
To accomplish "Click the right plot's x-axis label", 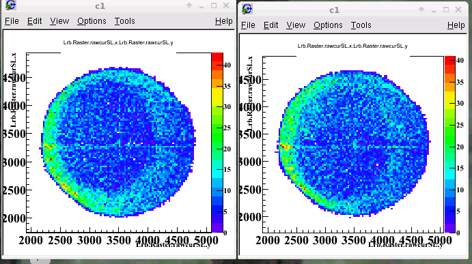I will [x=405, y=245].
